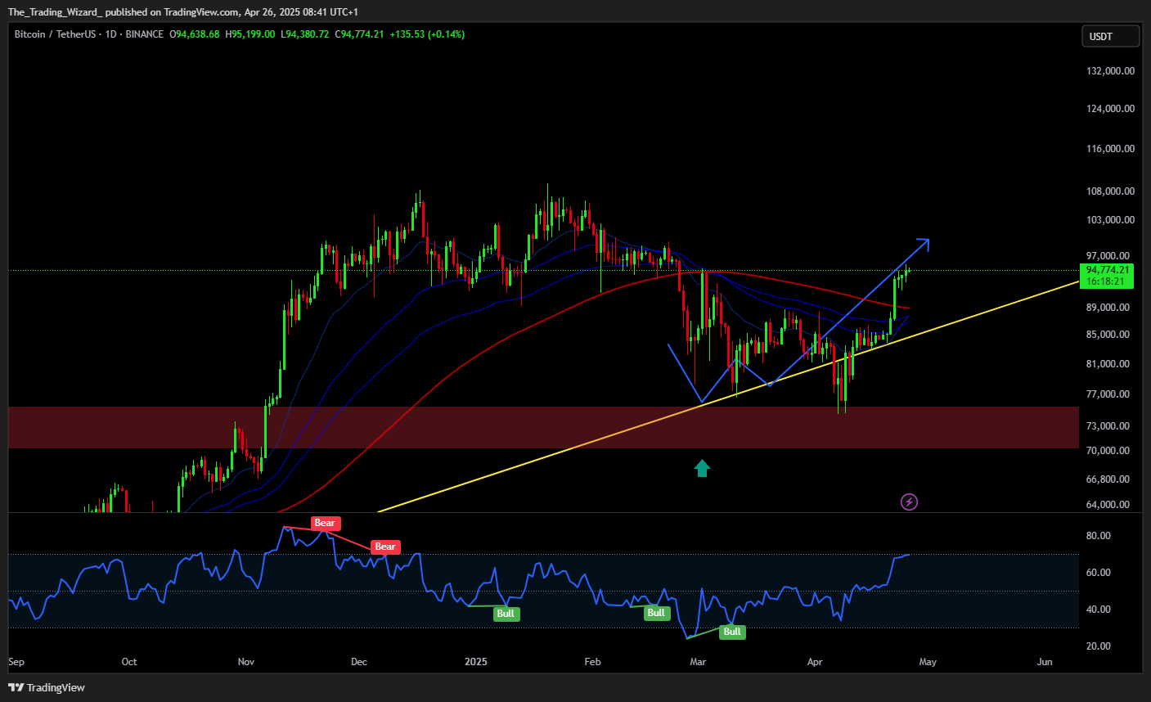Screen dimensions: 1151x702
Task: Click the RSI 20.00 scale label
Action: [x=1098, y=646]
